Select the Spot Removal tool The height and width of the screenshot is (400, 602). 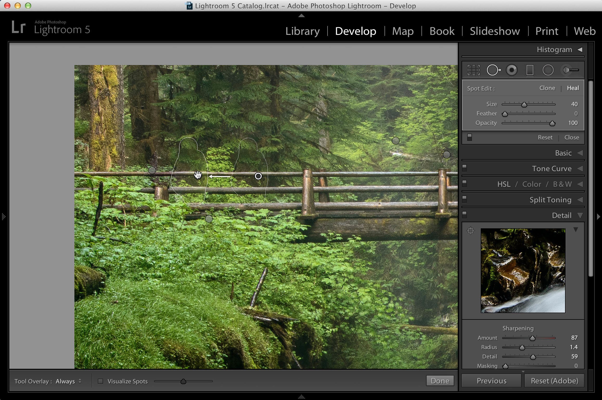pos(493,70)
